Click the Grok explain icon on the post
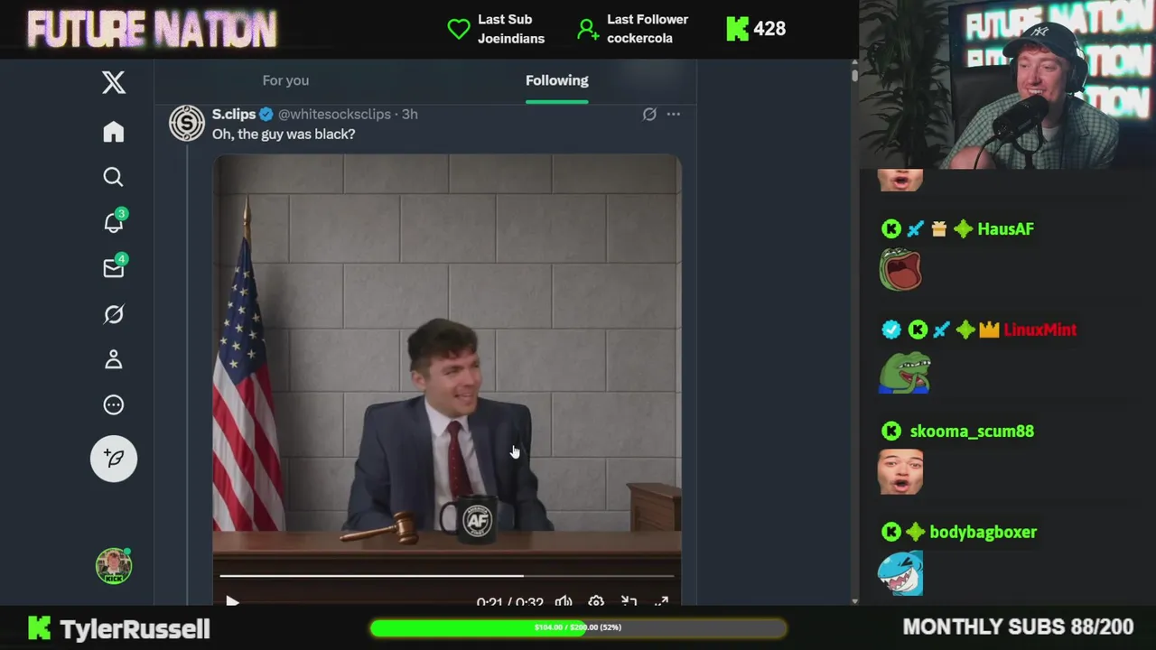The width and height of the screenshot is (1156, 650). (x=649, y=114)
